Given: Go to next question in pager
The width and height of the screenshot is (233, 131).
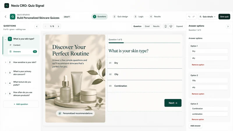Looking at the screenshot, I should 59,26.
